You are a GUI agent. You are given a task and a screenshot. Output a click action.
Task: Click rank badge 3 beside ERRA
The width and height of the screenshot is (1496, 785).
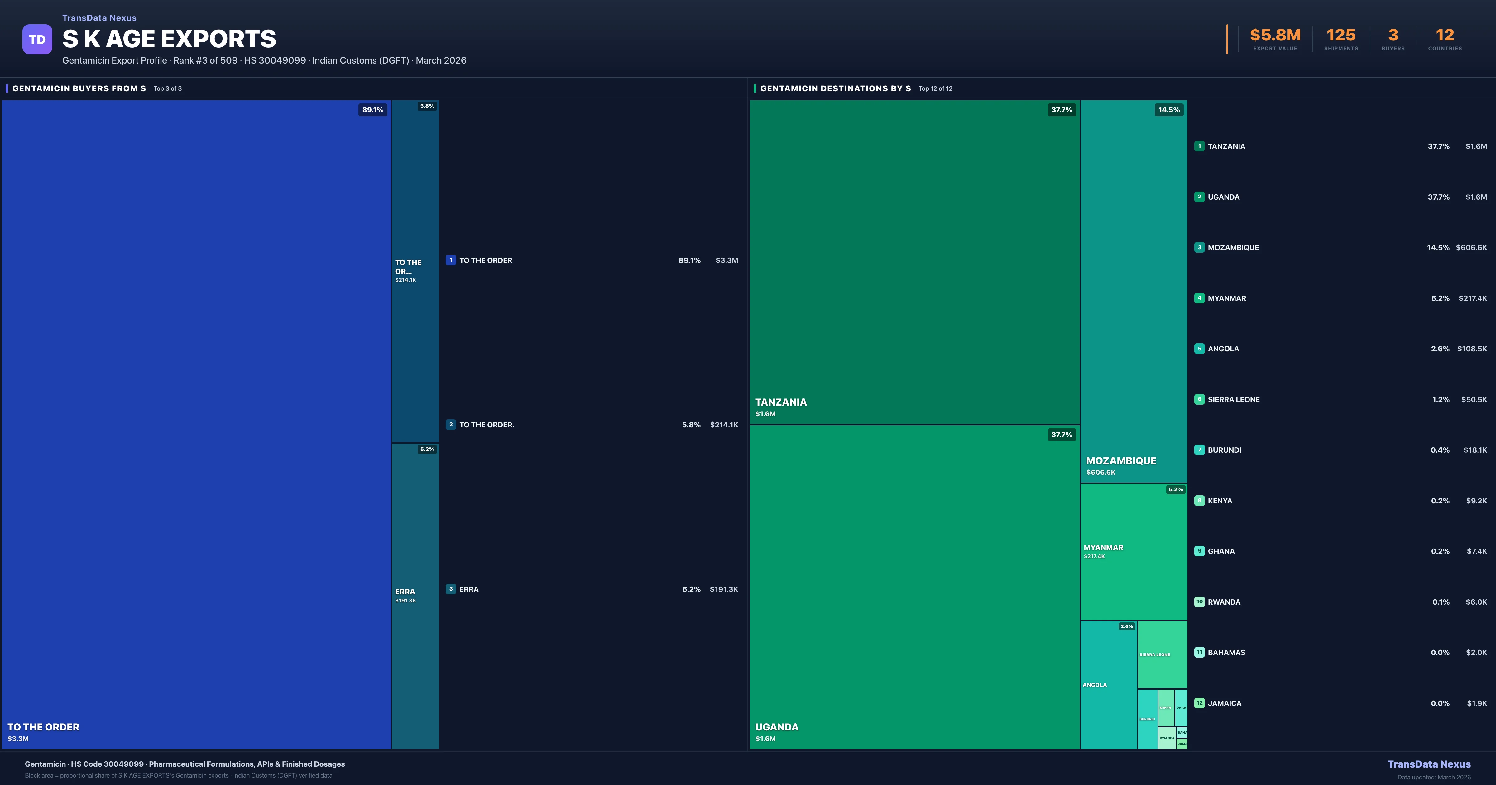(451, 589)
